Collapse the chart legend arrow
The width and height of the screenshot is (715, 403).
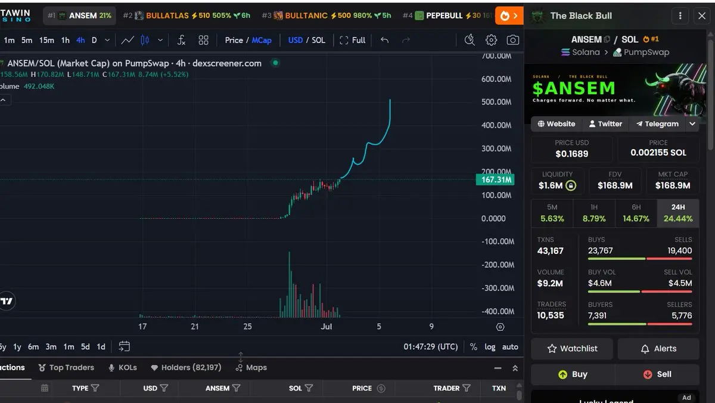(x=3, y=100)
